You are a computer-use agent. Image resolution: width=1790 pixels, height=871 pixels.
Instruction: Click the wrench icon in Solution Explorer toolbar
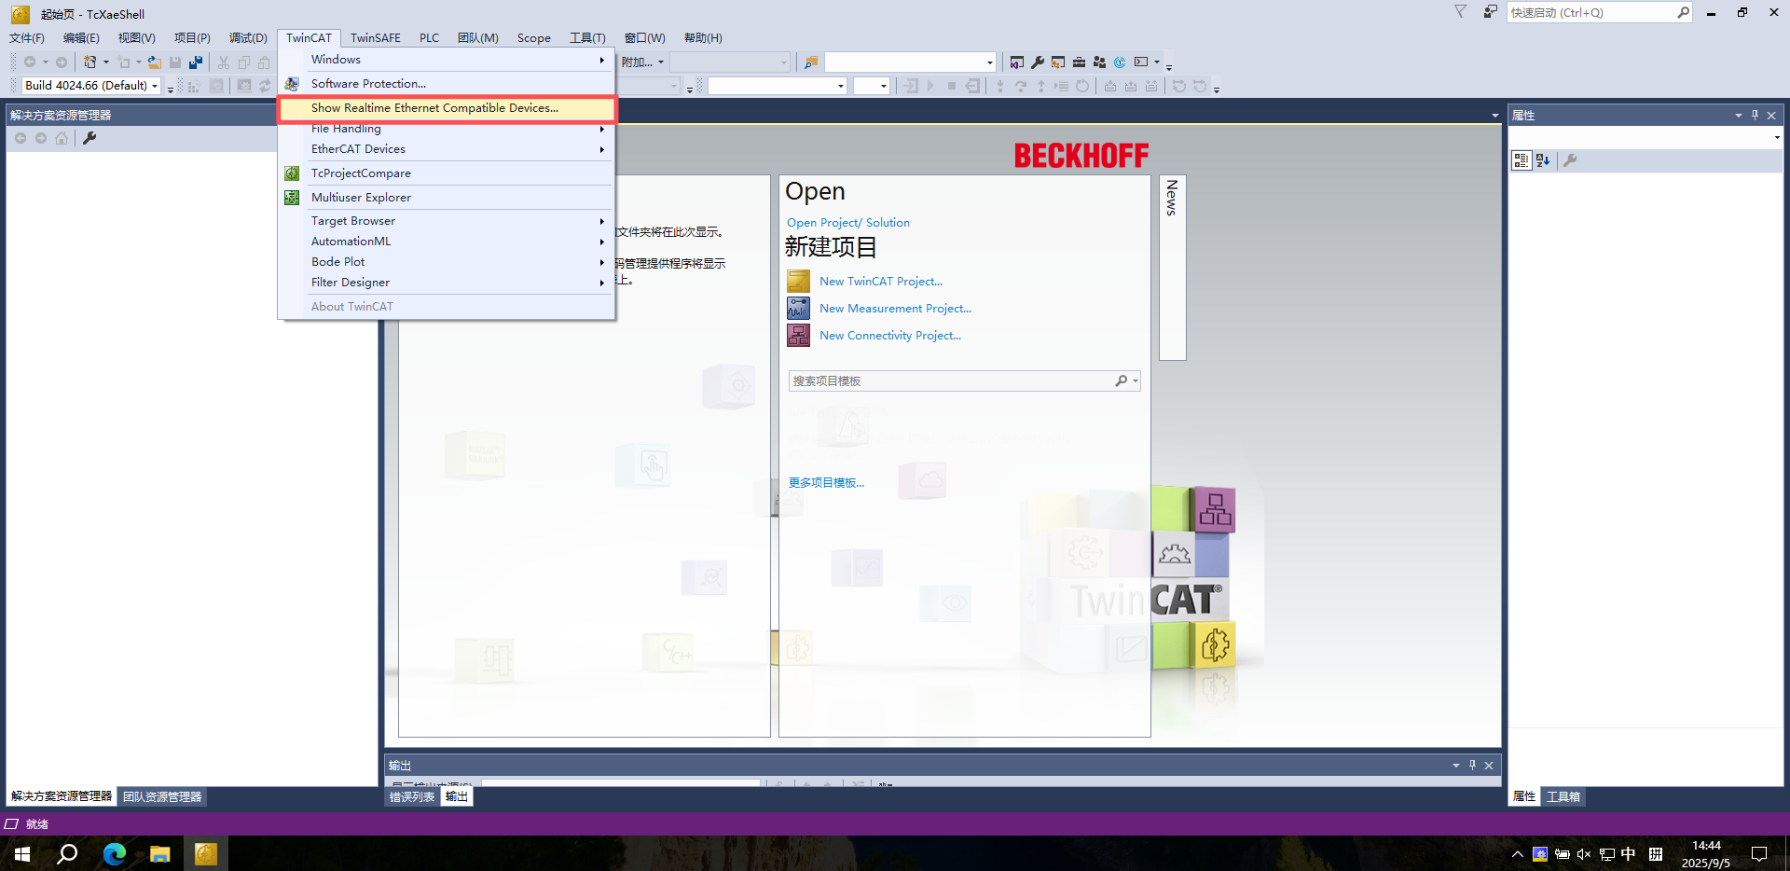click(89, 138)
